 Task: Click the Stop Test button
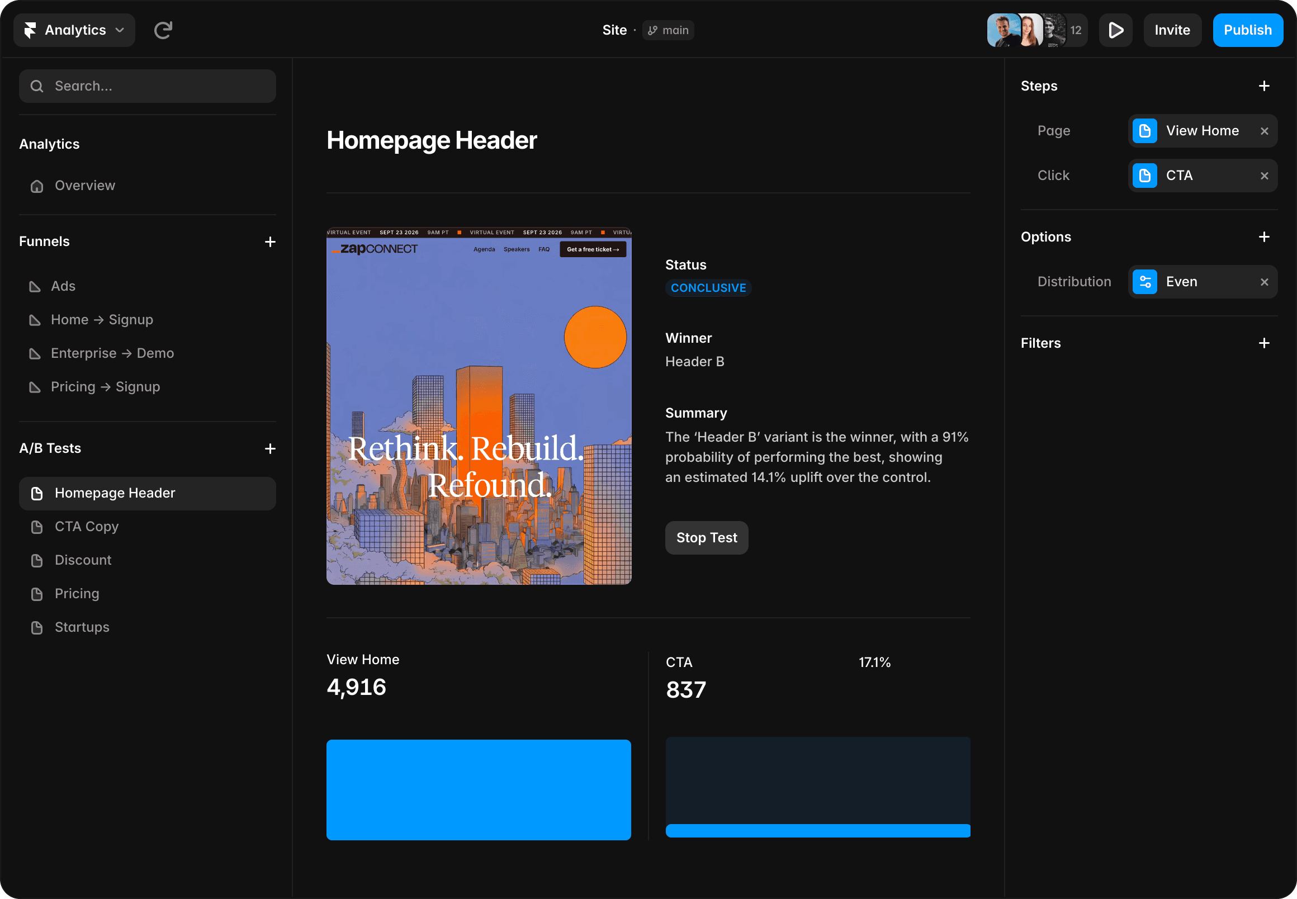(x=706, y=537)
